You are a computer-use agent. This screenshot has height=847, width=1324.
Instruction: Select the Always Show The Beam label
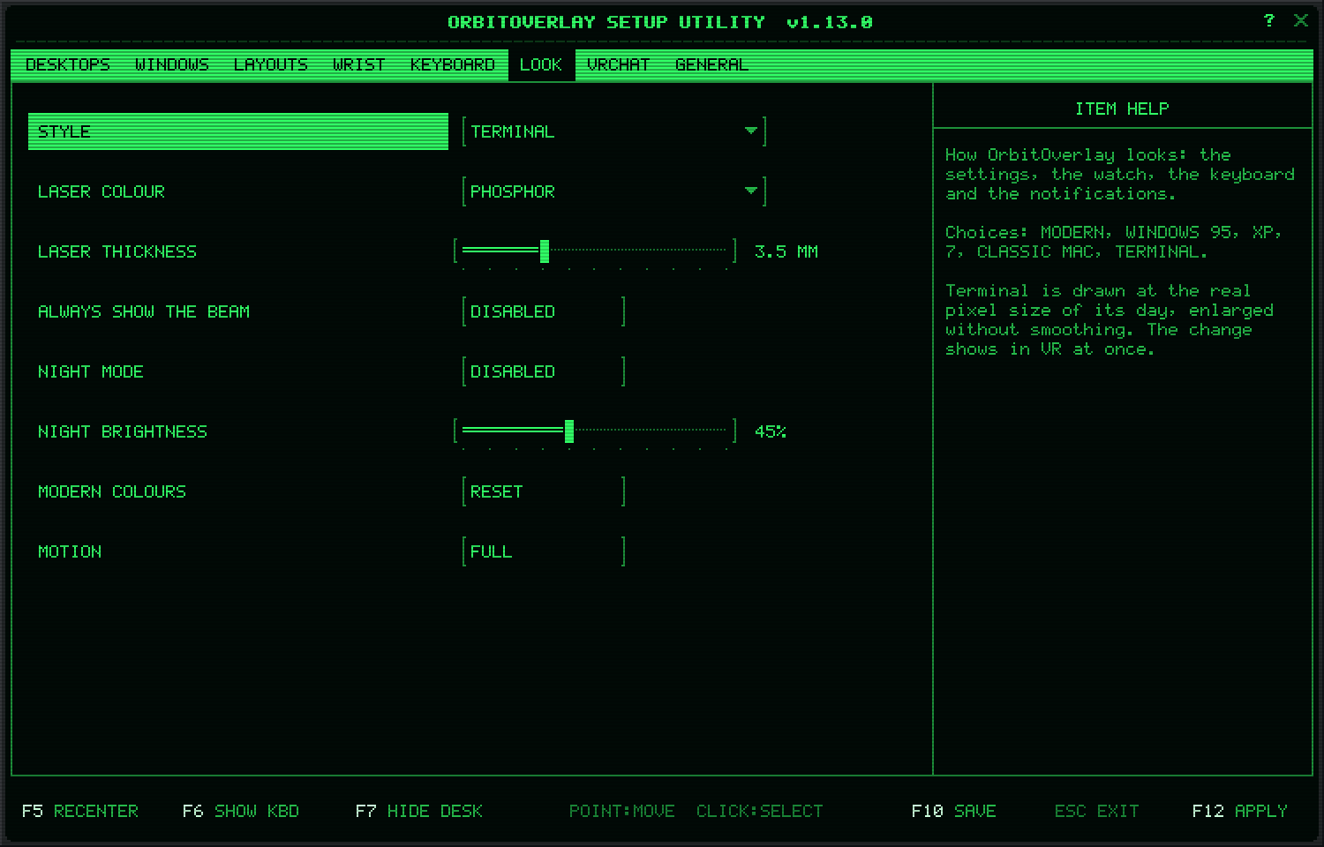(x=144, y=311)
